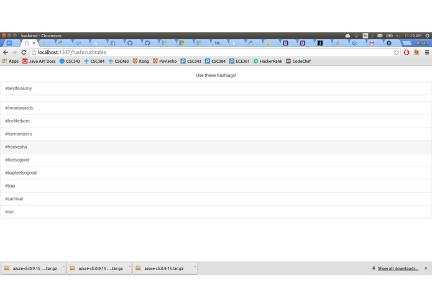Screen dimensions: 432x307
Task: Select the #feelsogood hashtag row
Action: [x=216, y=160]
